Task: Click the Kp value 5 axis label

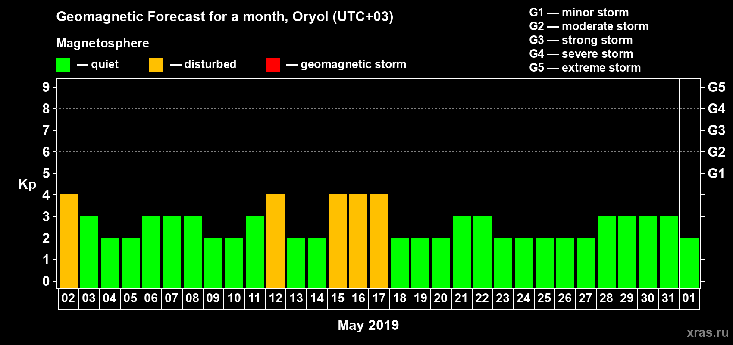Action: (x=46, y=173)
